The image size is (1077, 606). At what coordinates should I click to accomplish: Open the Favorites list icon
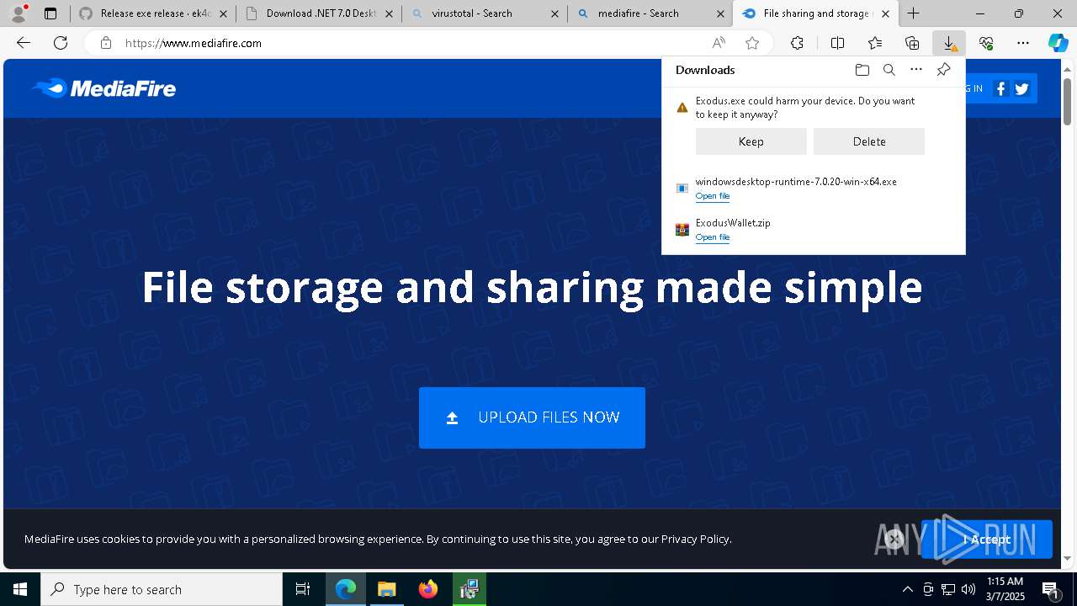pyautogui.click(x=875, y=43)
